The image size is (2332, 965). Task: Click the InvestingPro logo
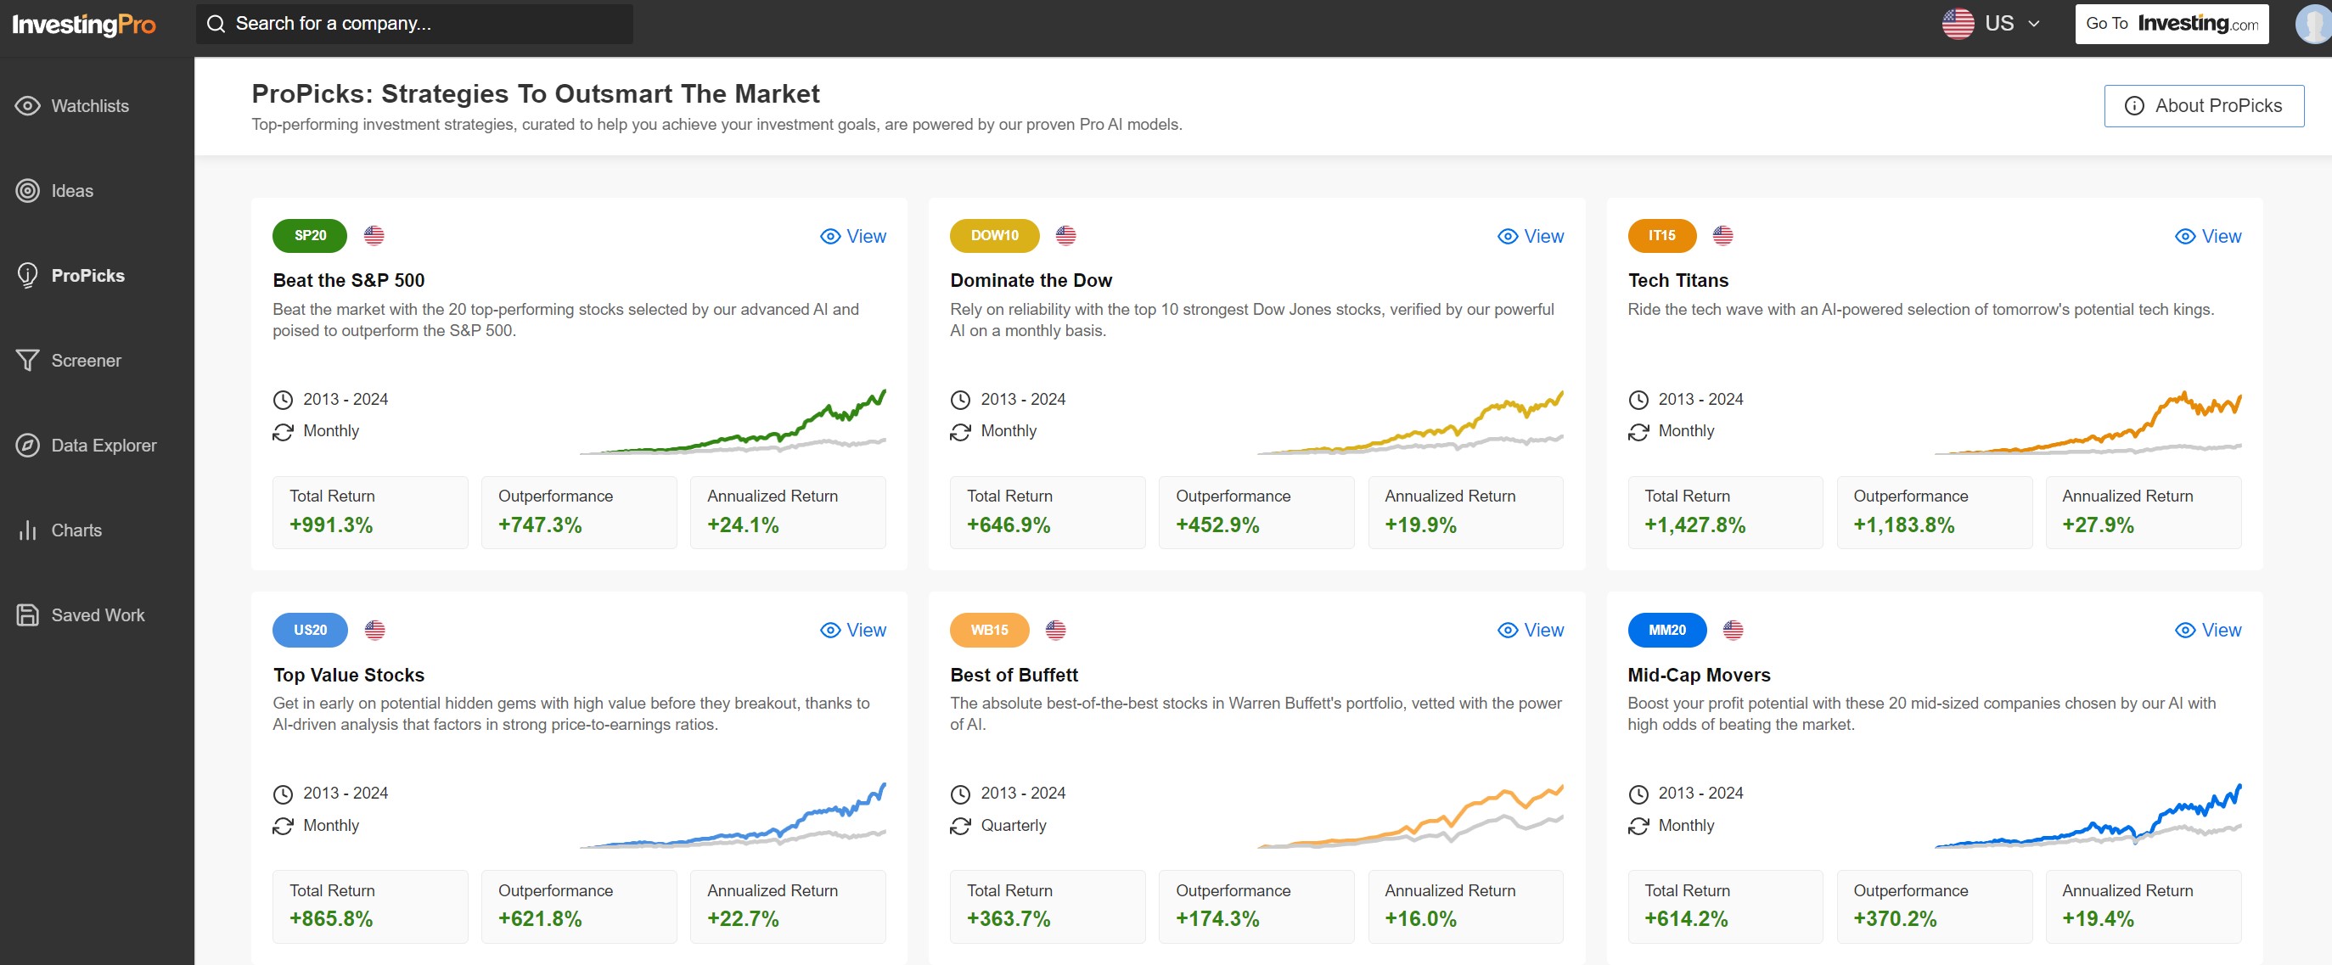coord(83,25)
